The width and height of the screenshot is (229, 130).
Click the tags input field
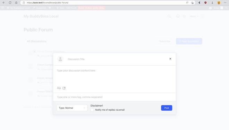(x=114, y=97)
